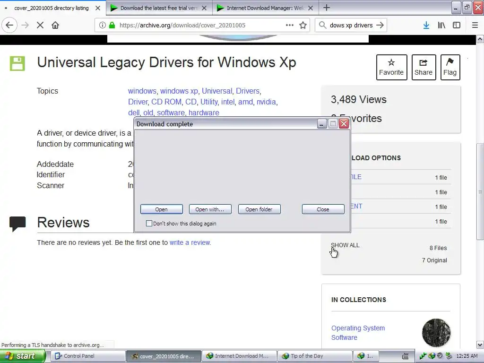Close the 'Download the latest free trial' tab
484x363 pixels.
click(204, 8)
